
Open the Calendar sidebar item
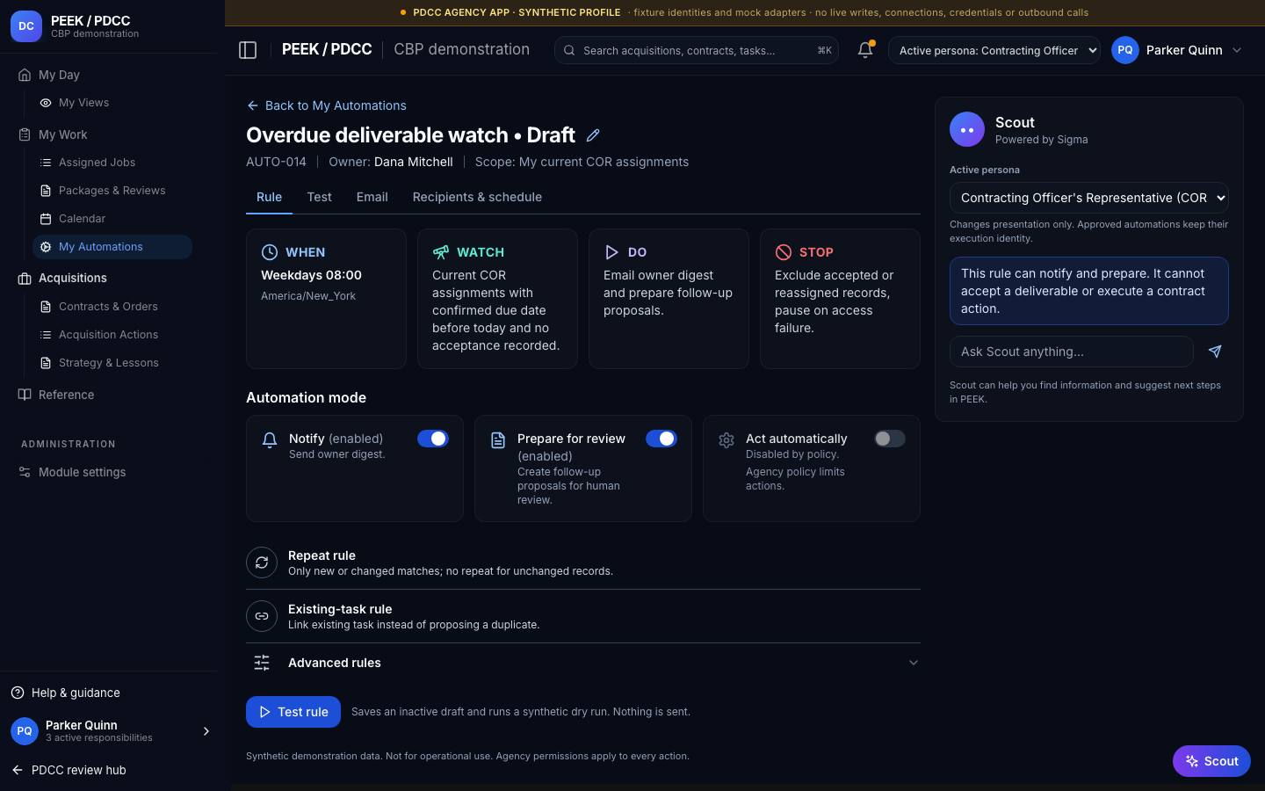coord(112,219)
